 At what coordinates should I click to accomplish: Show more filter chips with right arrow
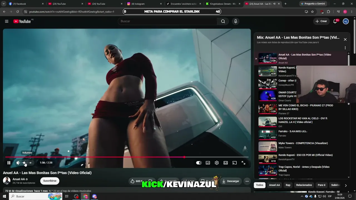point(346,185)
